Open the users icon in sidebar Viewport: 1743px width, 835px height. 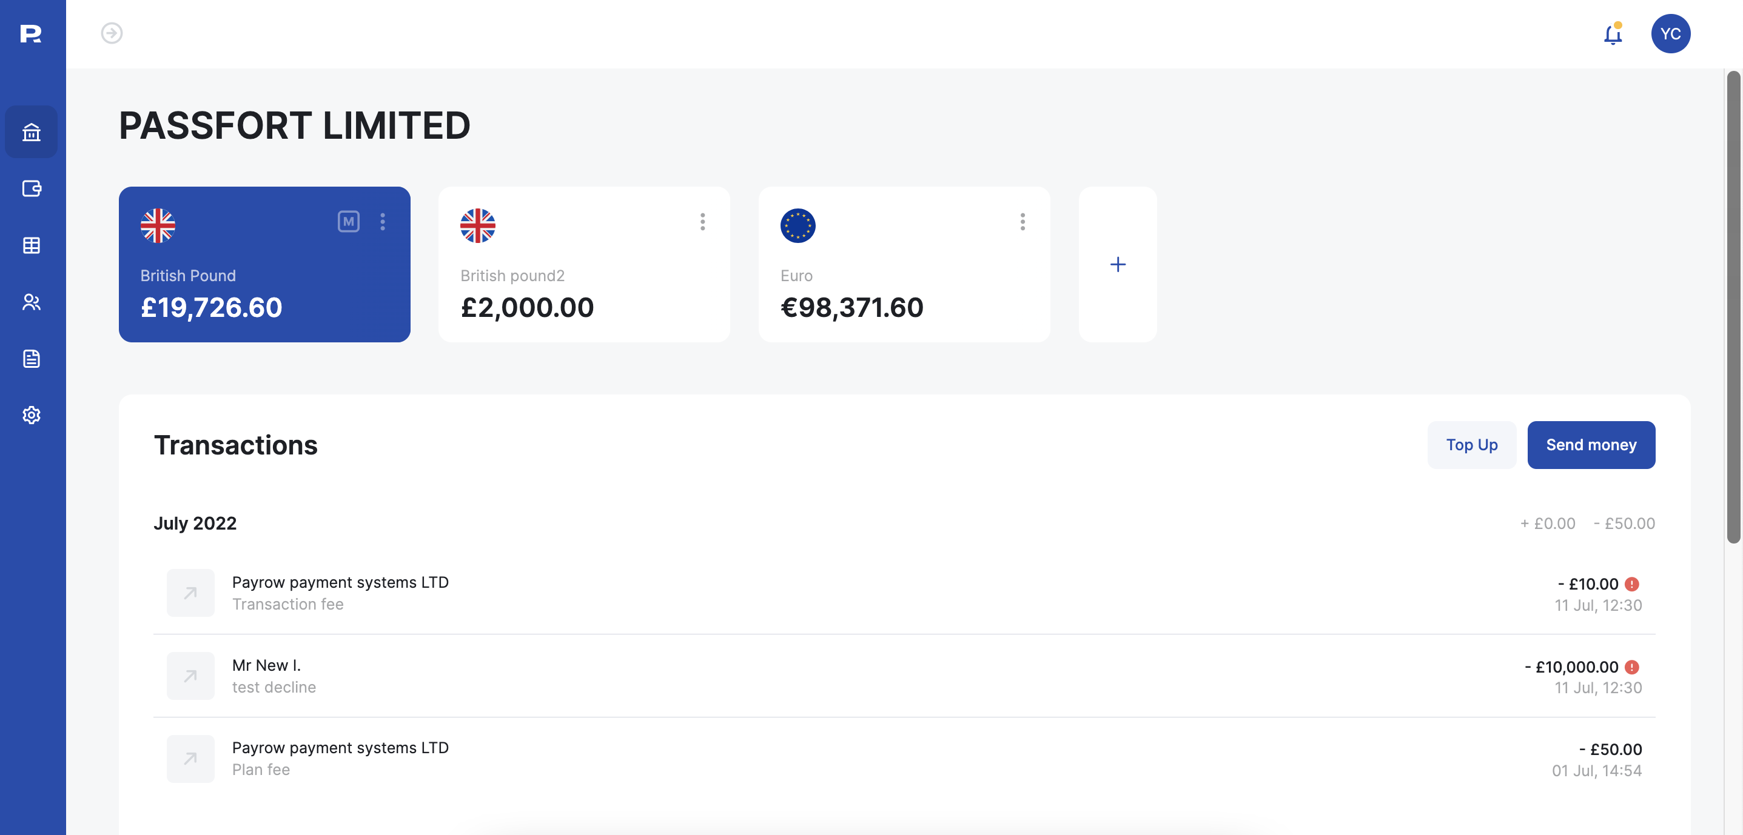pyautogui.click(x=31, y=302)
